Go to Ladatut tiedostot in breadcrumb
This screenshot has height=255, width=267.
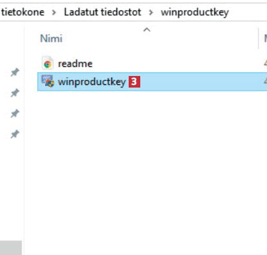(103, 12)
